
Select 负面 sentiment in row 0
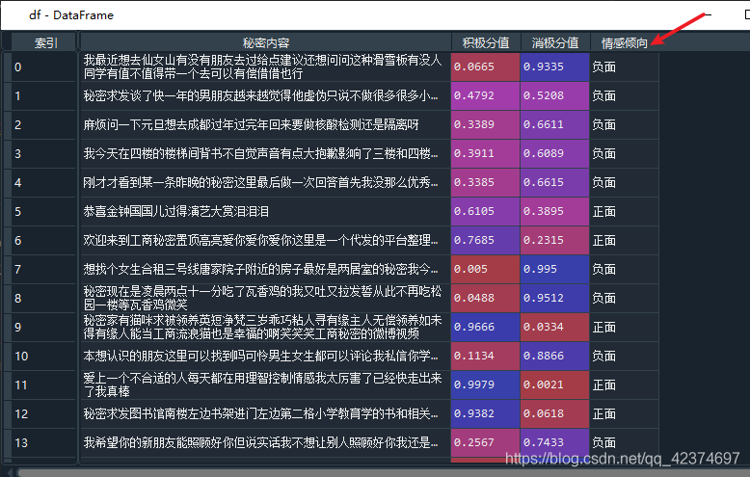(x=625, y=66)
